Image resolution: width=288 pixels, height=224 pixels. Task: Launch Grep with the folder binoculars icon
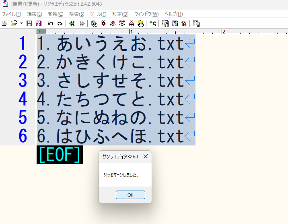140,23
